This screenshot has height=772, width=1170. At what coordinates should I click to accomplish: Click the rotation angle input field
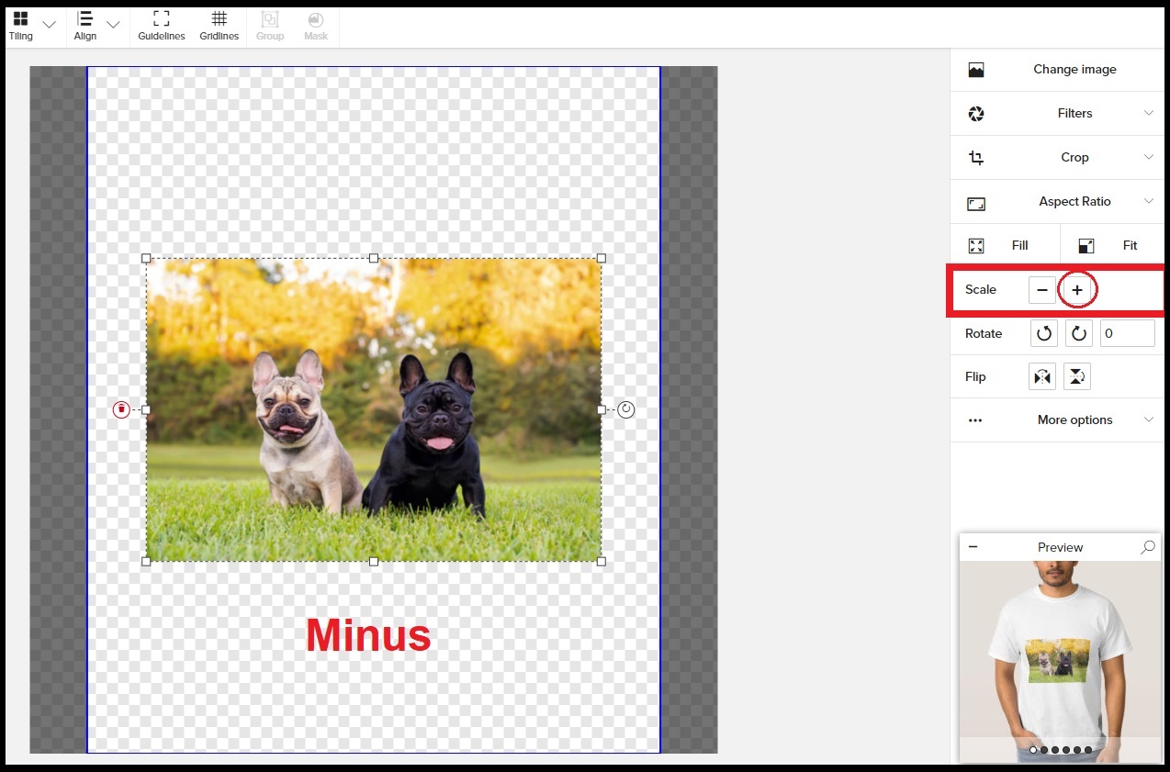click(1128, 333)
